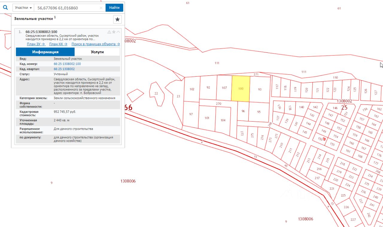Viewport: 383px width, 227px height.
Task: Switch to the Услуги tab
Action: (x=97, y=52)
